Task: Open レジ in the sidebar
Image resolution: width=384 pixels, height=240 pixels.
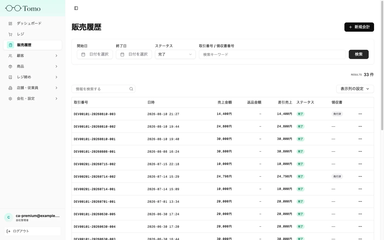Action: pyautogui.click(x=32, y=34)
